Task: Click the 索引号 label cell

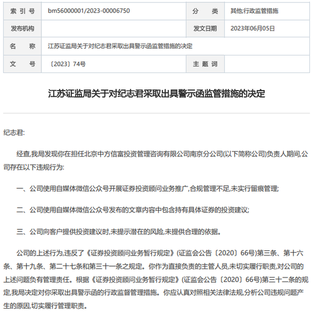Action: 22,11
